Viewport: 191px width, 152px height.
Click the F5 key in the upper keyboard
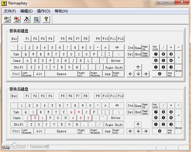tap(63, 39)
